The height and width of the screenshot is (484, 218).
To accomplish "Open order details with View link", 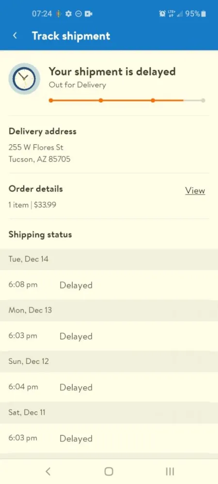I will [195, 191].
